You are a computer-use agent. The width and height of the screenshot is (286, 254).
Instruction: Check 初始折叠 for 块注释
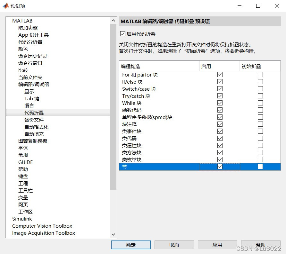click(x=260, y=124)
